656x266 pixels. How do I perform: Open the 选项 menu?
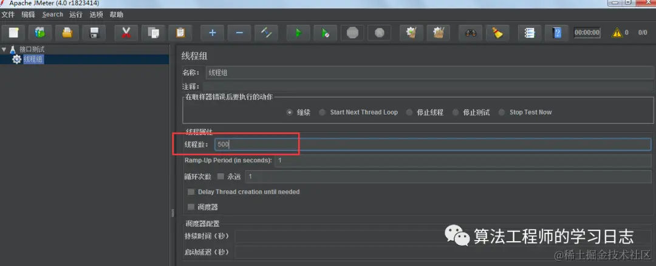tap(96, 15)
